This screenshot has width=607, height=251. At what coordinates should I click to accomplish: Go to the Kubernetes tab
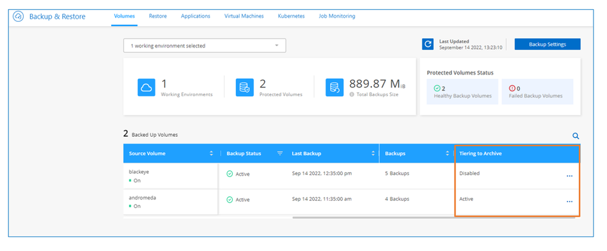click(291, 16)
